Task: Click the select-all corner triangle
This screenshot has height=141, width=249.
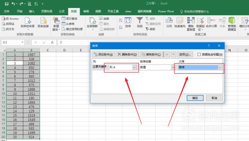Action: coord(4,50)
